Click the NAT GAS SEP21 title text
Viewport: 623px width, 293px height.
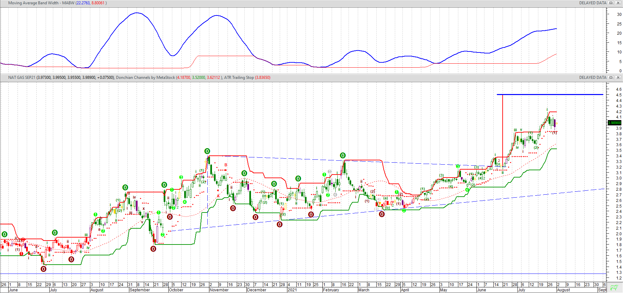(x=21, y=78)
